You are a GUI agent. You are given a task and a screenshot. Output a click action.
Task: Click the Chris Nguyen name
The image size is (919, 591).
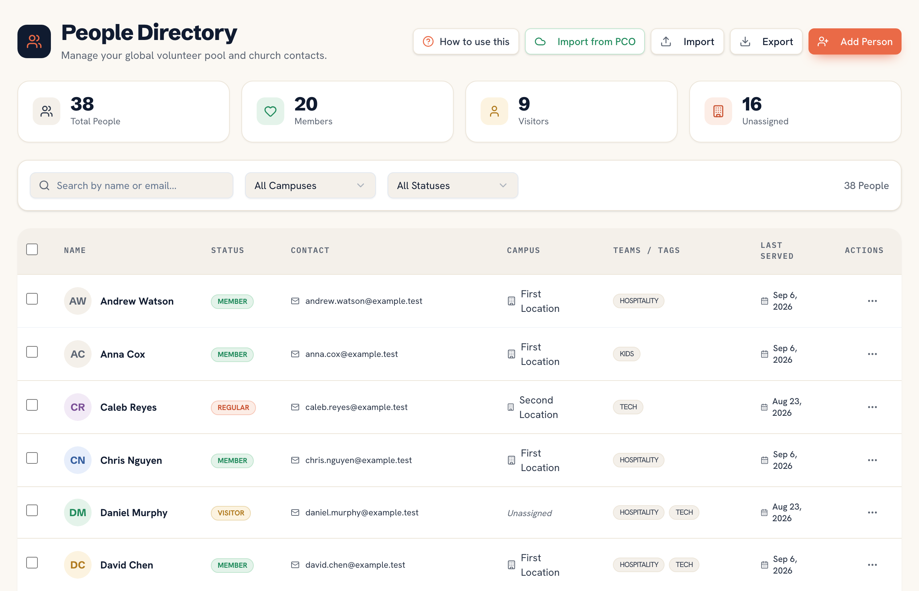click(131, 460)
